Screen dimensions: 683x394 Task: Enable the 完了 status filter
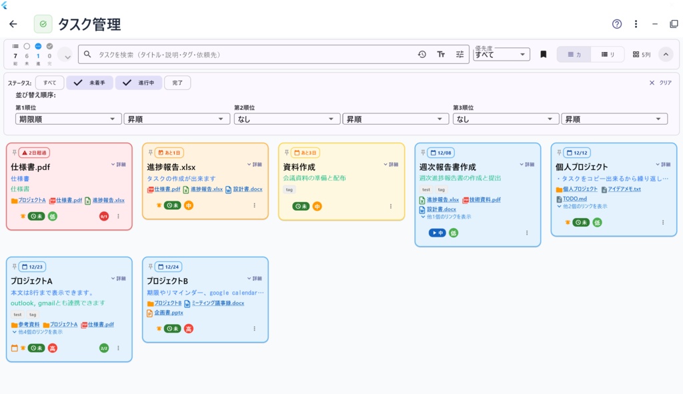point(177,82)
